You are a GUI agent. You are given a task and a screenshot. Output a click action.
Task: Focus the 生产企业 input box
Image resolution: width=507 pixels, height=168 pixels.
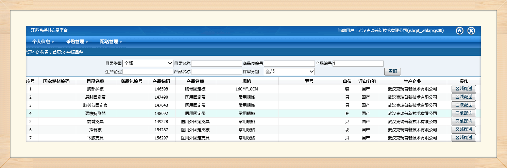pos(148,72)
